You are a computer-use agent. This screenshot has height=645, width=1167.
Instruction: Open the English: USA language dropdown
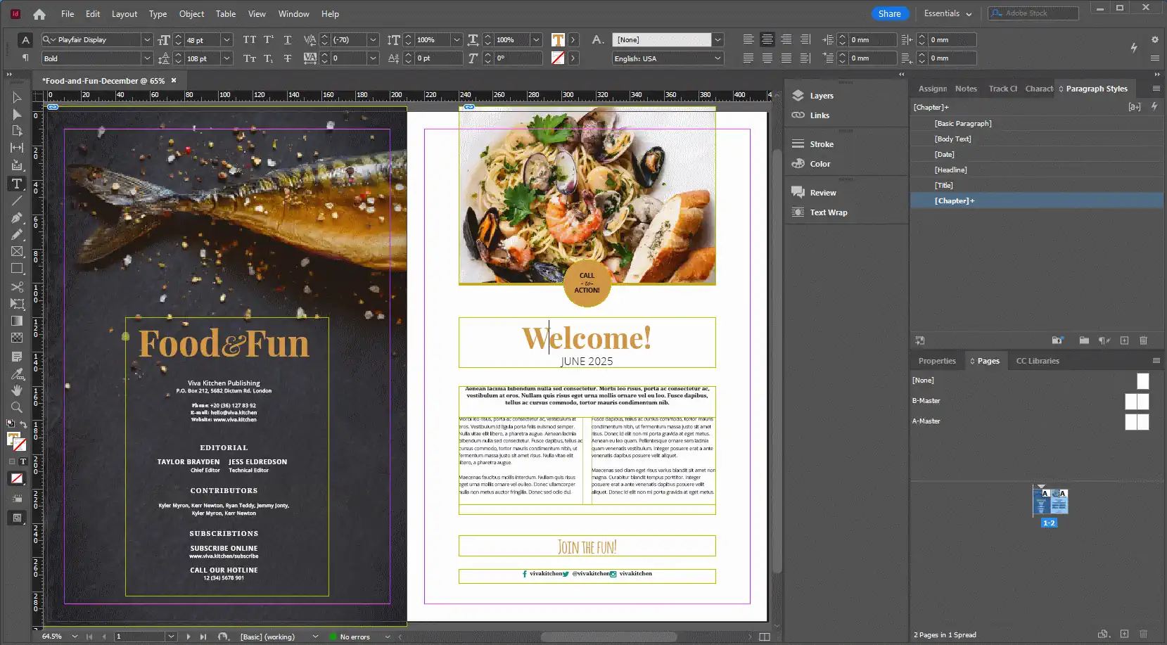717,58
